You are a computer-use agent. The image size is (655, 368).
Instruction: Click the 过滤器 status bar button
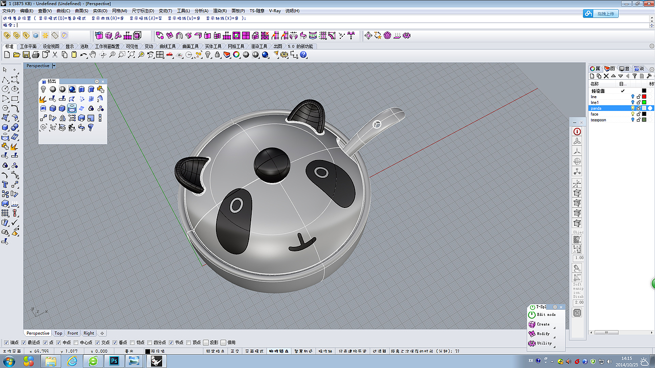pos(379,352)
